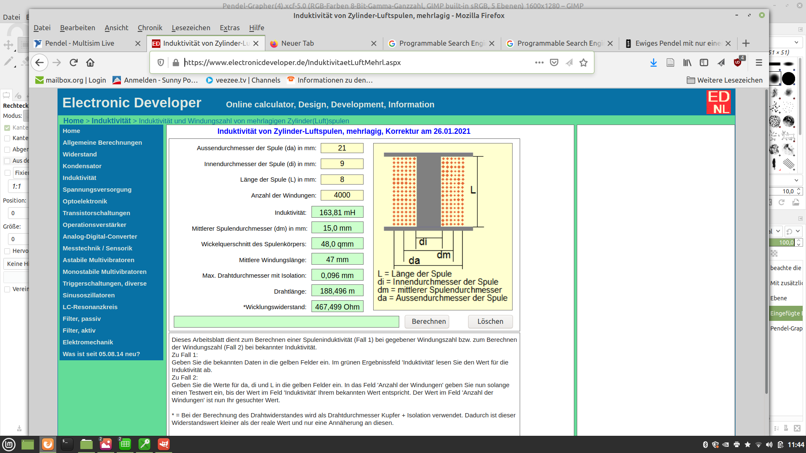Viewport: 806px width, 453px height.
Task: Open the image viewer taskbar icon
Action: tap(105, 445)
